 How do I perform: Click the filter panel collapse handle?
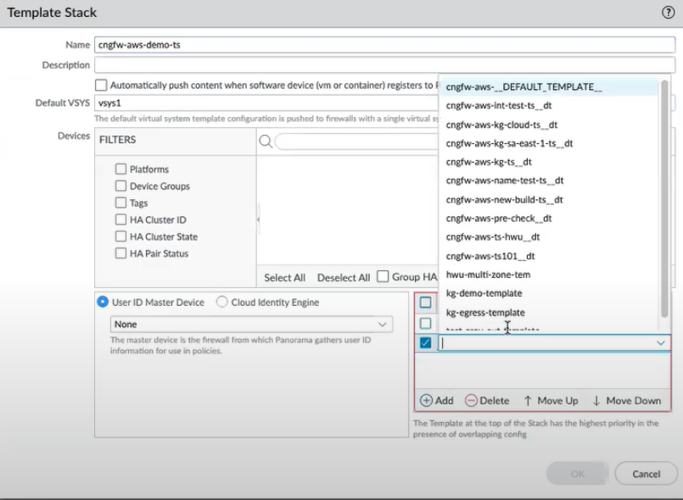(x=258, y=219)
